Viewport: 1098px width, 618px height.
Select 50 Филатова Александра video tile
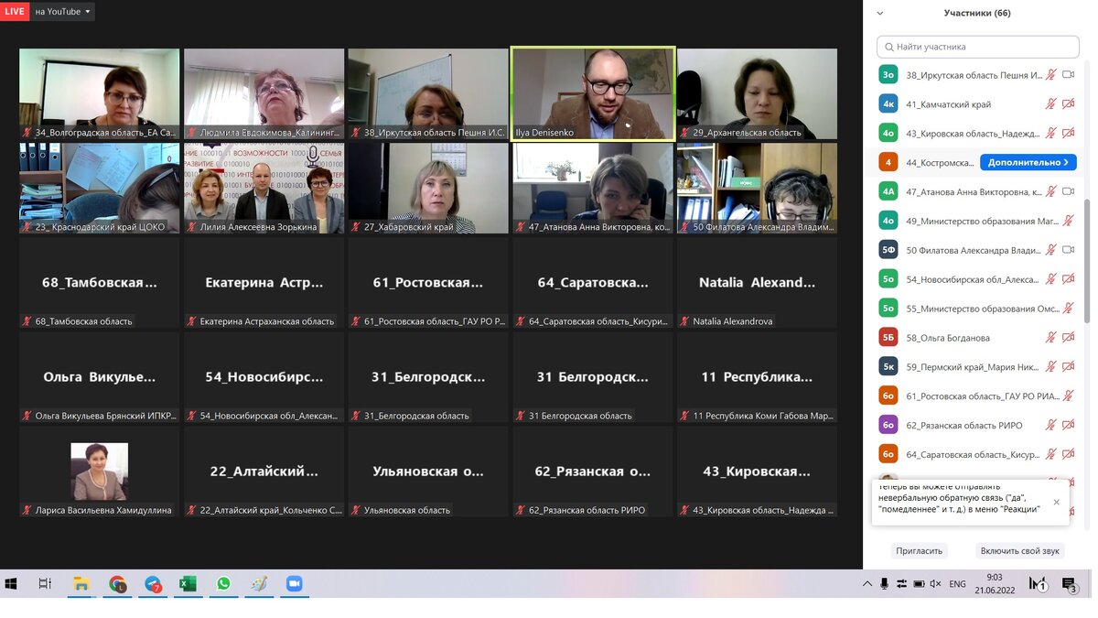click(757, 188)
